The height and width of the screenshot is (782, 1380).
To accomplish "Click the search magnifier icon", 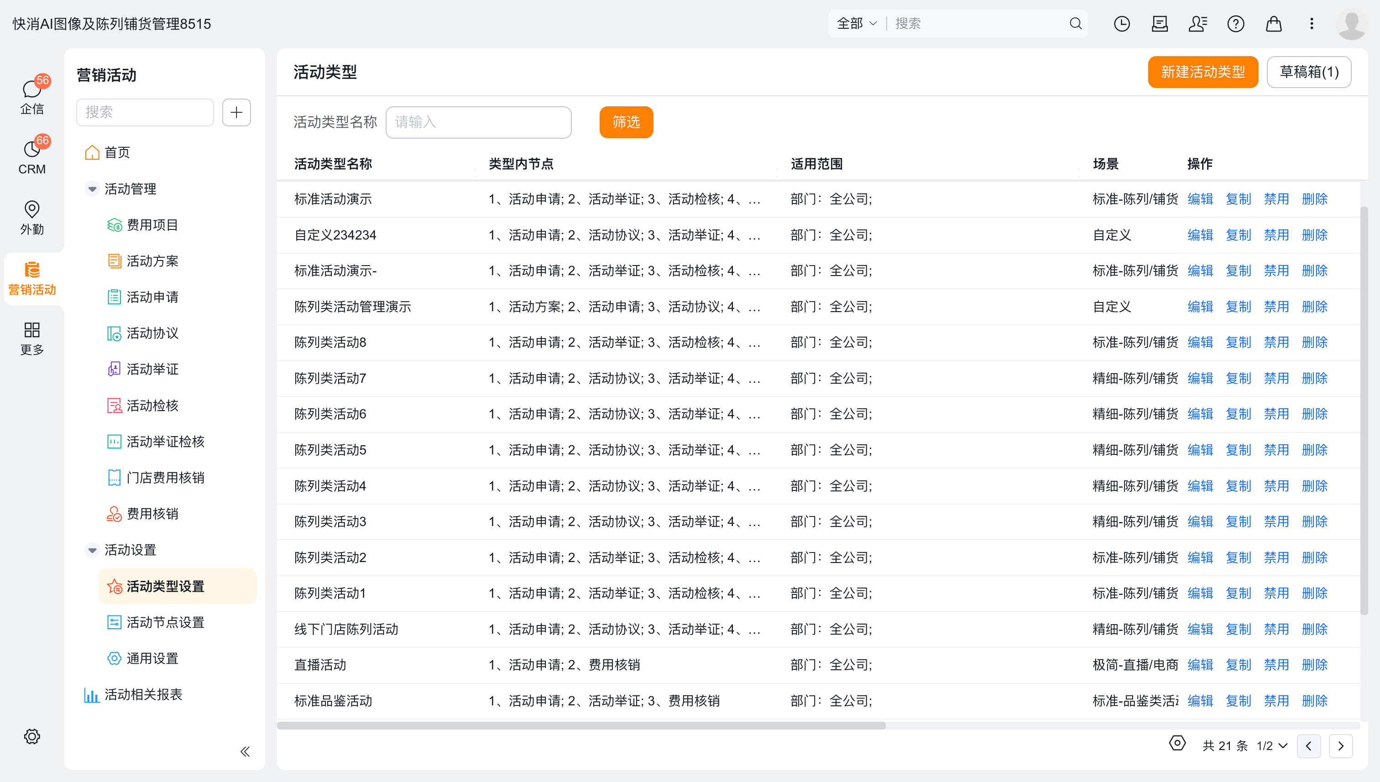I will 1076,24.
